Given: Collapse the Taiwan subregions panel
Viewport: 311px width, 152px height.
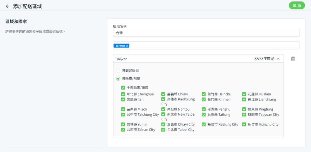Looking at the screenshot, I should (x=278, y=59).
